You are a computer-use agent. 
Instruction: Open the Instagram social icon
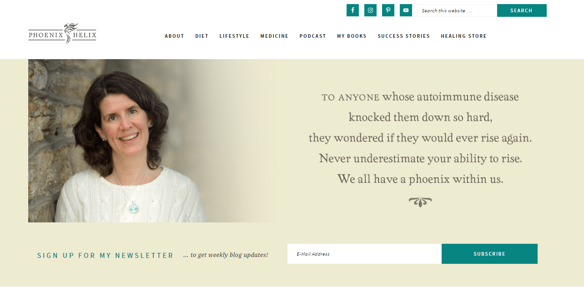(370, 10)
